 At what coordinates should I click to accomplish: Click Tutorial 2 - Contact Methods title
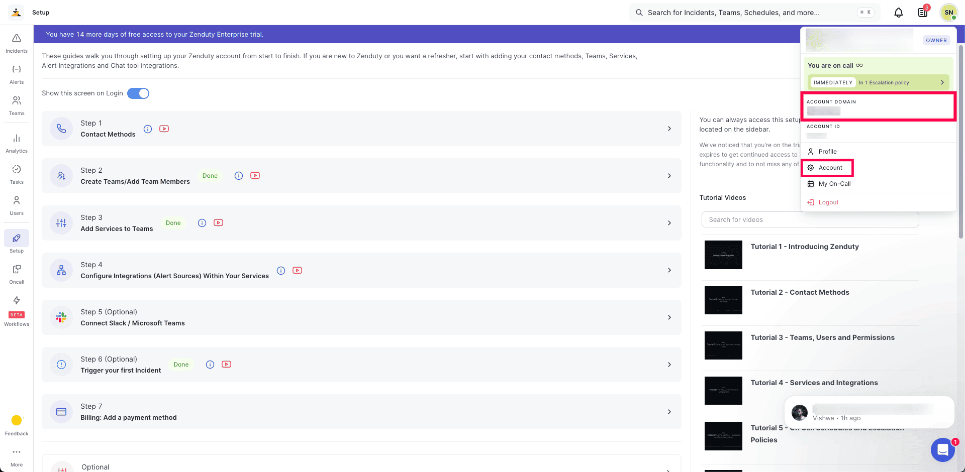[x=800, y=292]
